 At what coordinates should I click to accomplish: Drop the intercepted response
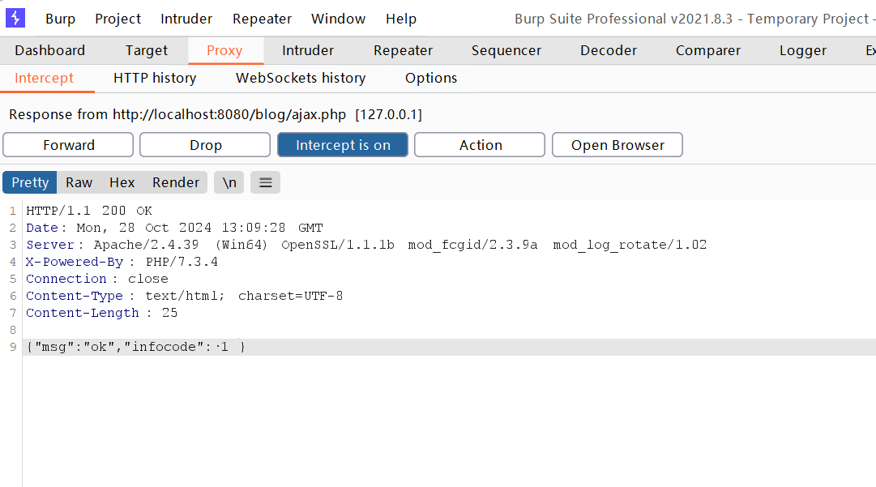coord(205,145)
